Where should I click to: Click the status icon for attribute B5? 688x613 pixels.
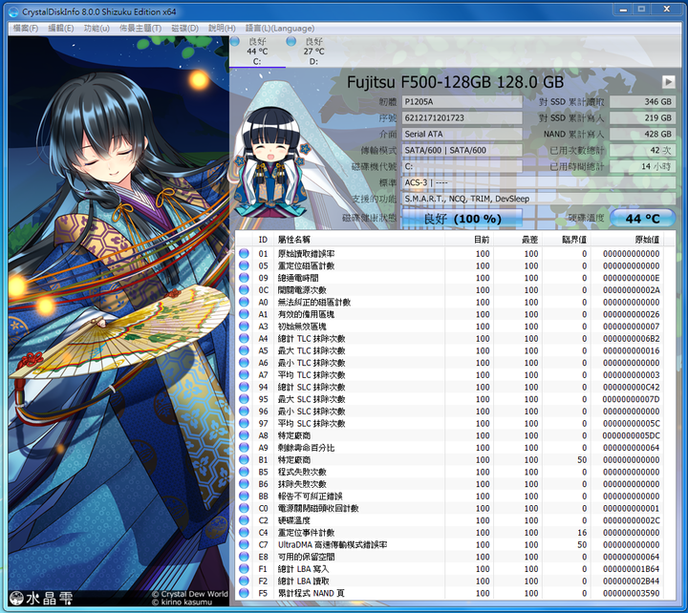(x=244, y=472)
